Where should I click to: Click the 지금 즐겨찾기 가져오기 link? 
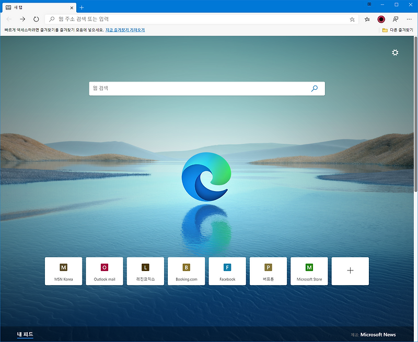[125, 30]
